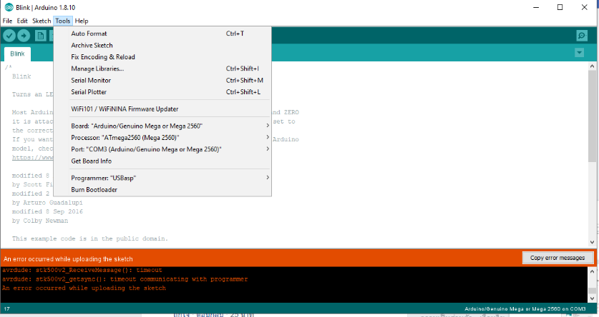Screen dimensions: 599x317
Task: Click 'by Colby Newman' comment line
Action: click(x=40, y=221)
